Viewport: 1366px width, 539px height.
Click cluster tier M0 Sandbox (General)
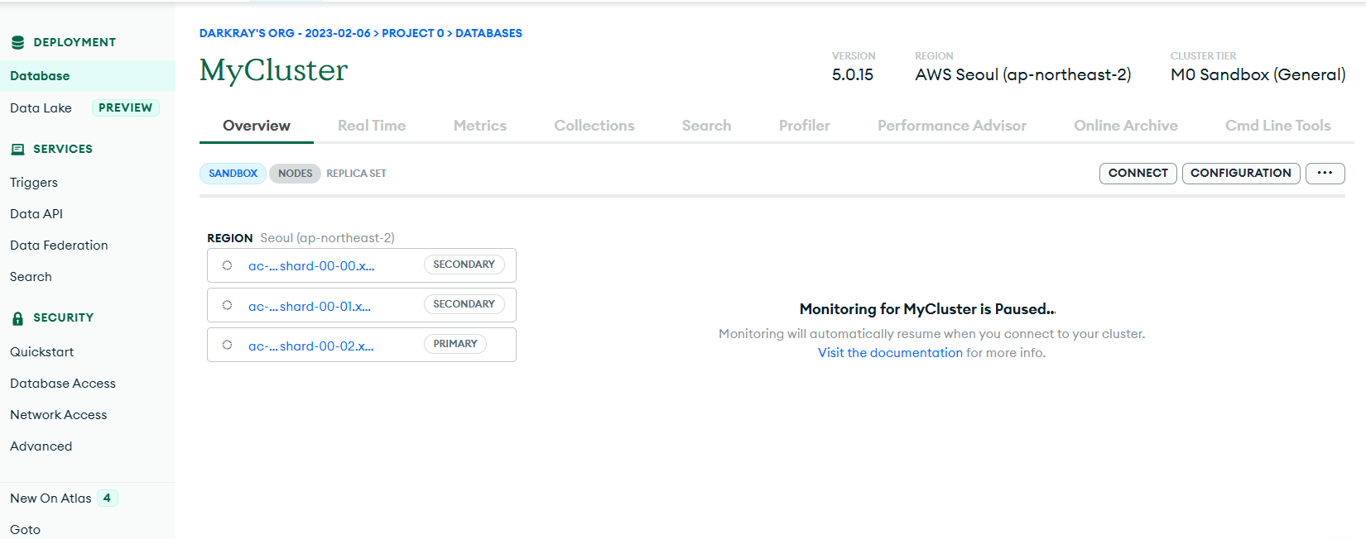pyautogui.click(x=1258, y=75)
